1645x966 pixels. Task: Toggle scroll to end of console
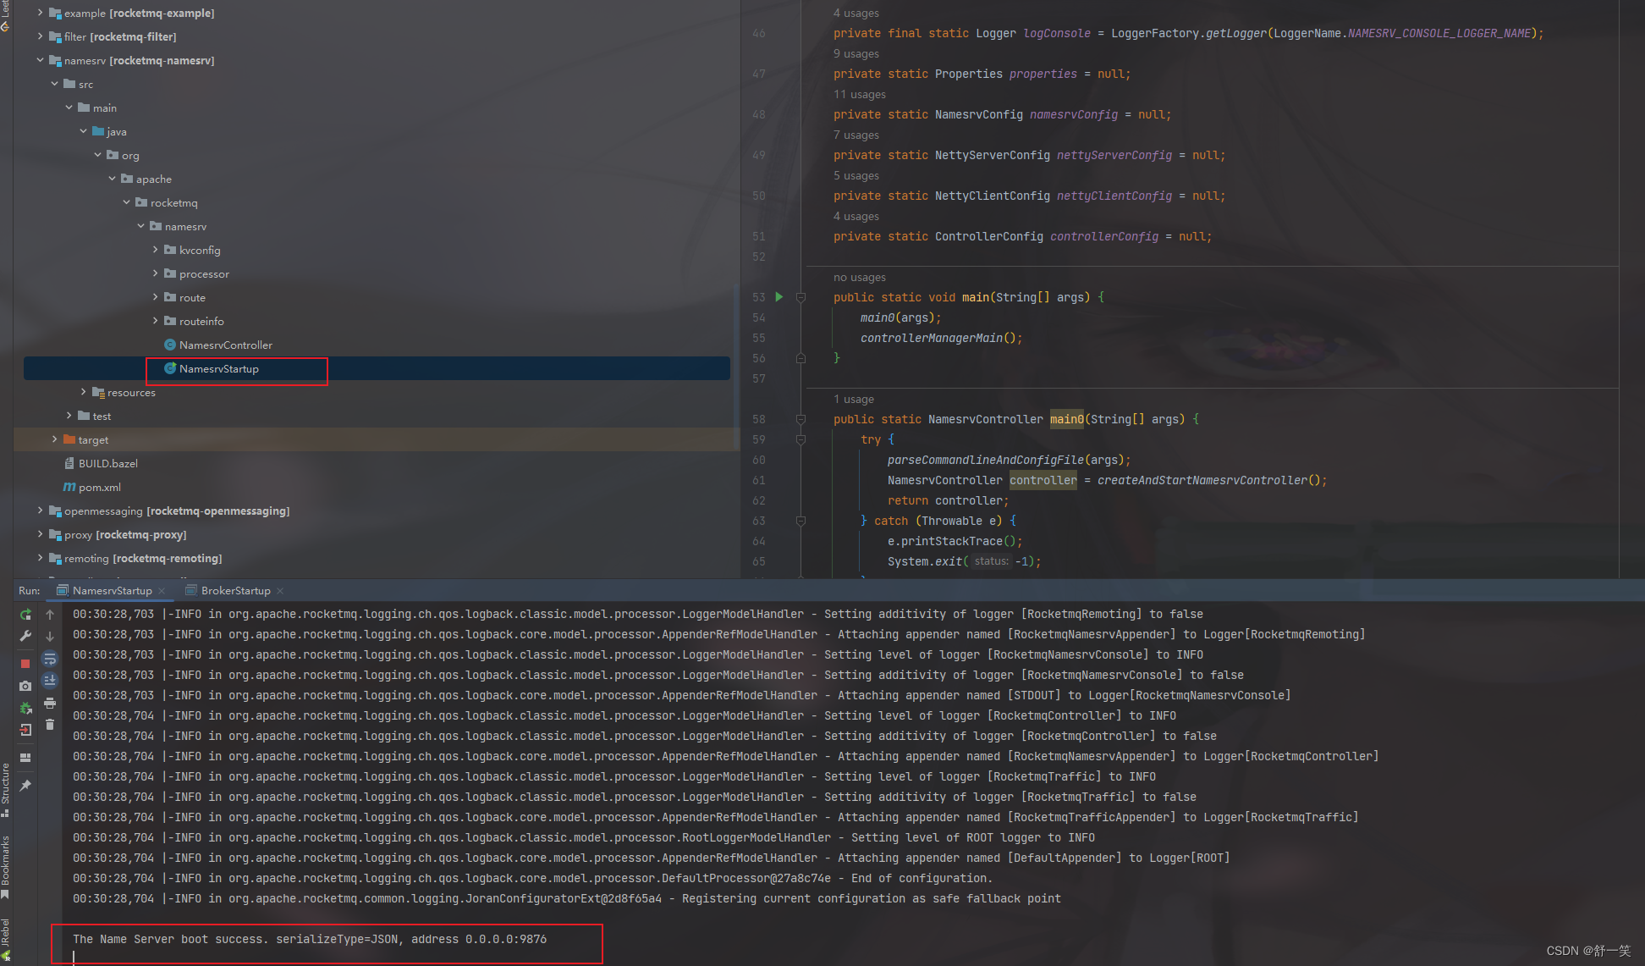tap(50, 681)
